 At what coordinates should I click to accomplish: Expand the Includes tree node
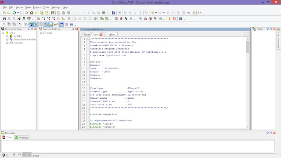(7, 36)
